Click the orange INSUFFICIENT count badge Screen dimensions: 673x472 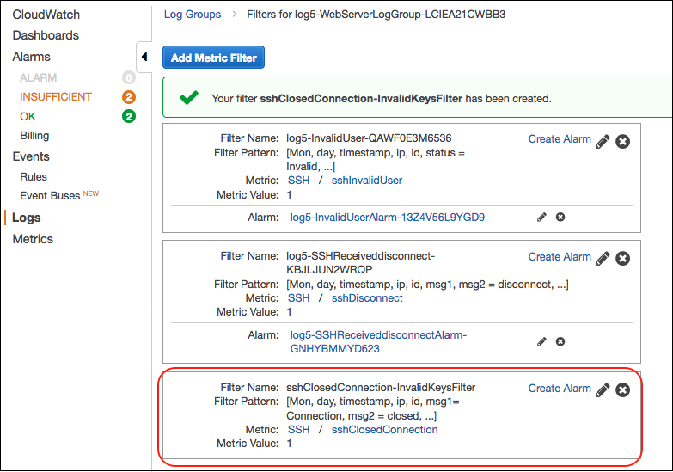point(129,97)
